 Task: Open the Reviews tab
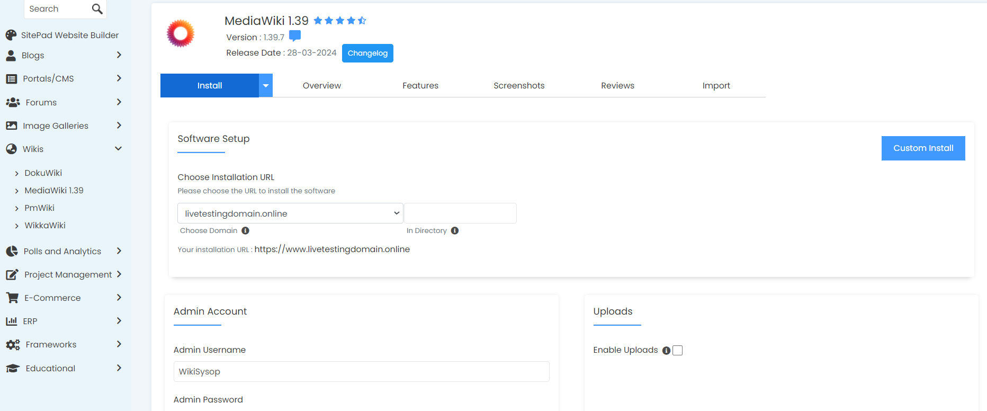click(617, 85)
